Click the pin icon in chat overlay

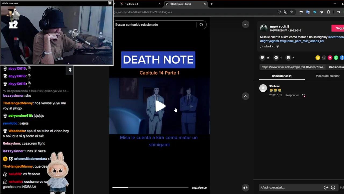(x=70, y=70)
